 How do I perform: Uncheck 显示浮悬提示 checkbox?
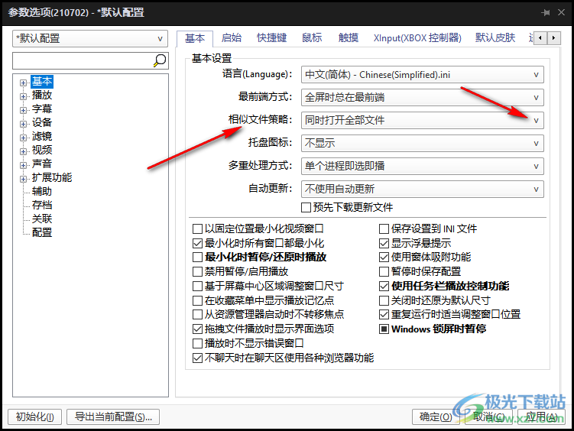pos(384,243)
